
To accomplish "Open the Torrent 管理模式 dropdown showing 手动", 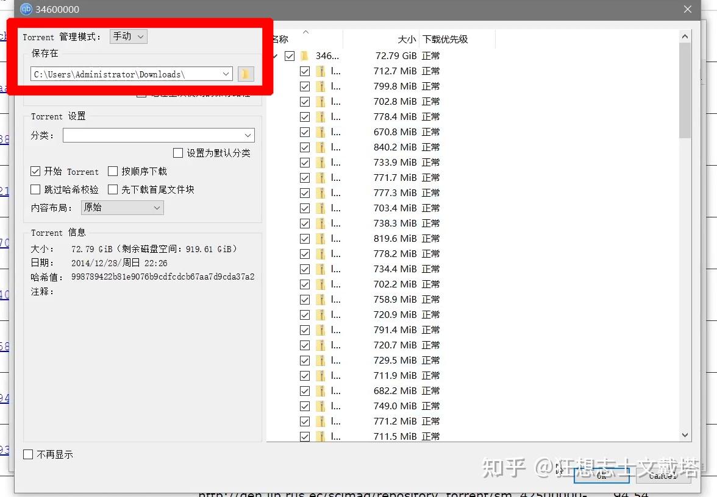I will (129, 36).
